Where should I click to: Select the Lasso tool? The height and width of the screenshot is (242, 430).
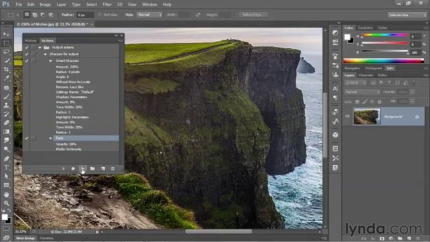(6, 52)
